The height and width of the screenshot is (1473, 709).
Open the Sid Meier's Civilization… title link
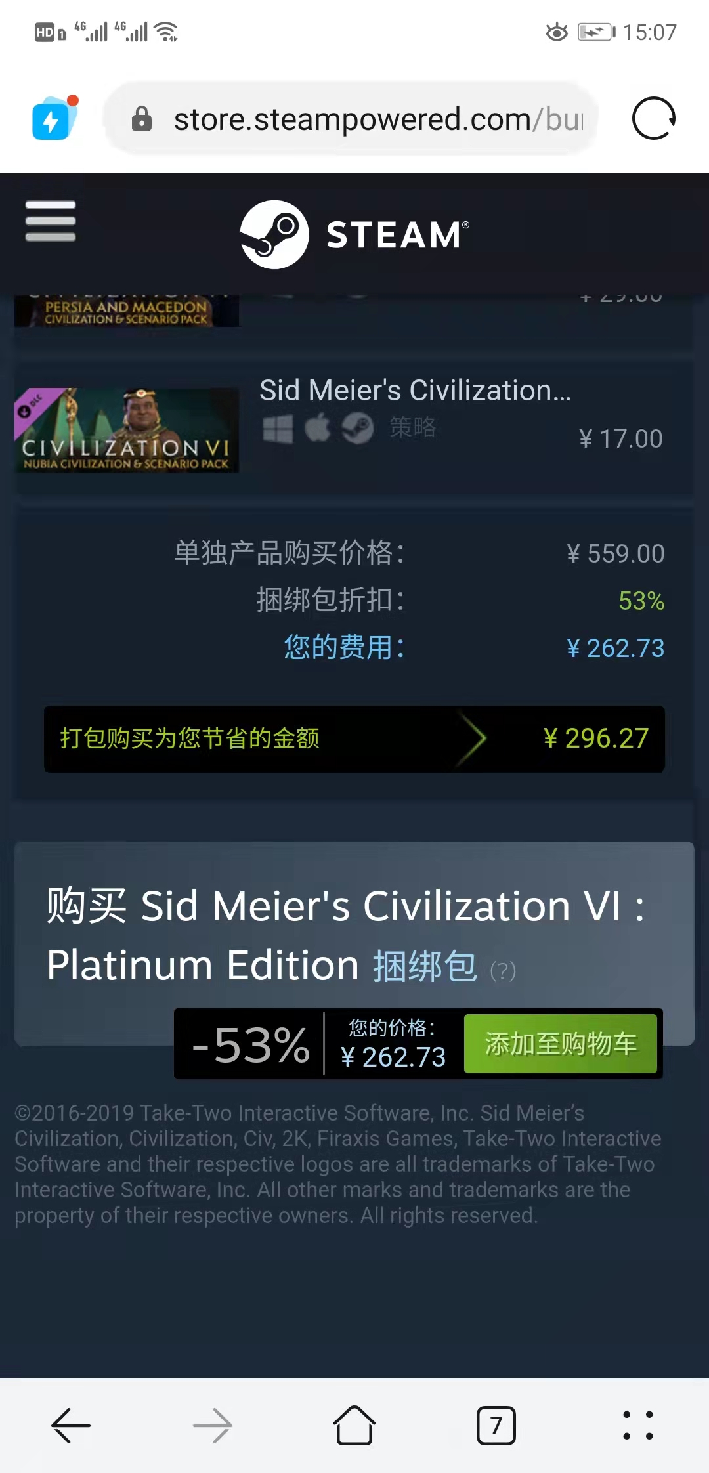click(x=415, y=390)
